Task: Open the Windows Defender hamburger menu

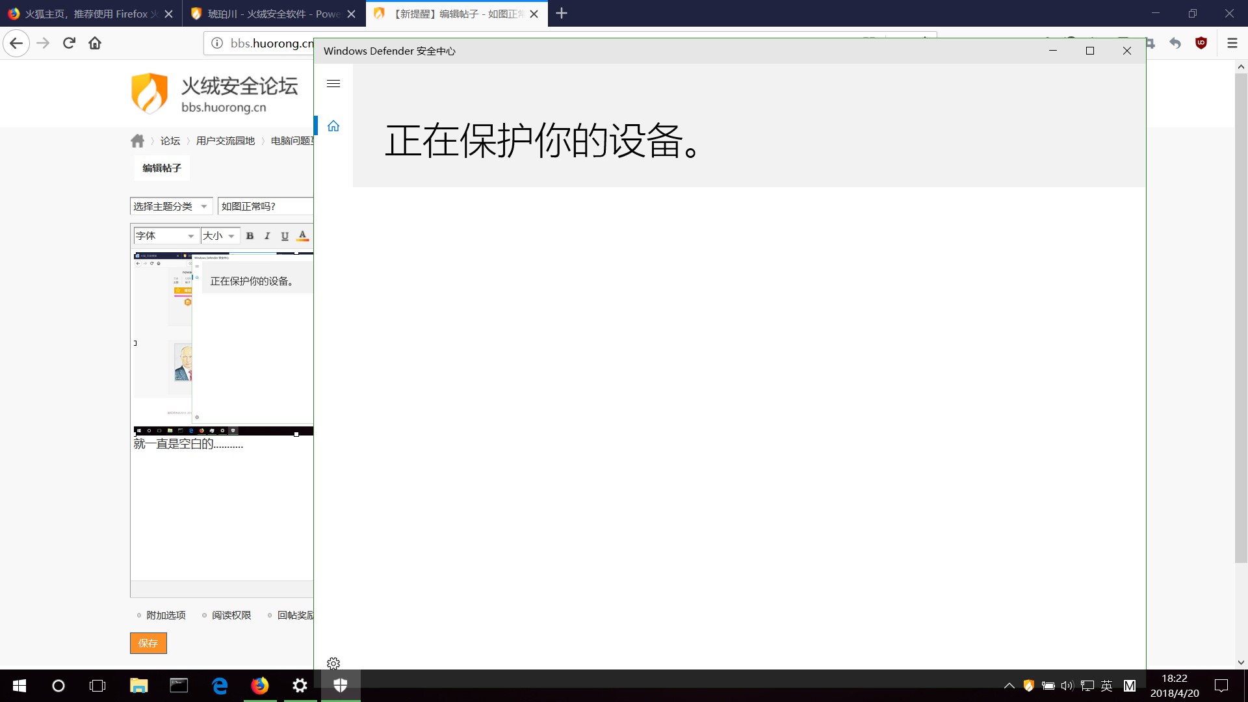Action: click(x=333, y=84)
